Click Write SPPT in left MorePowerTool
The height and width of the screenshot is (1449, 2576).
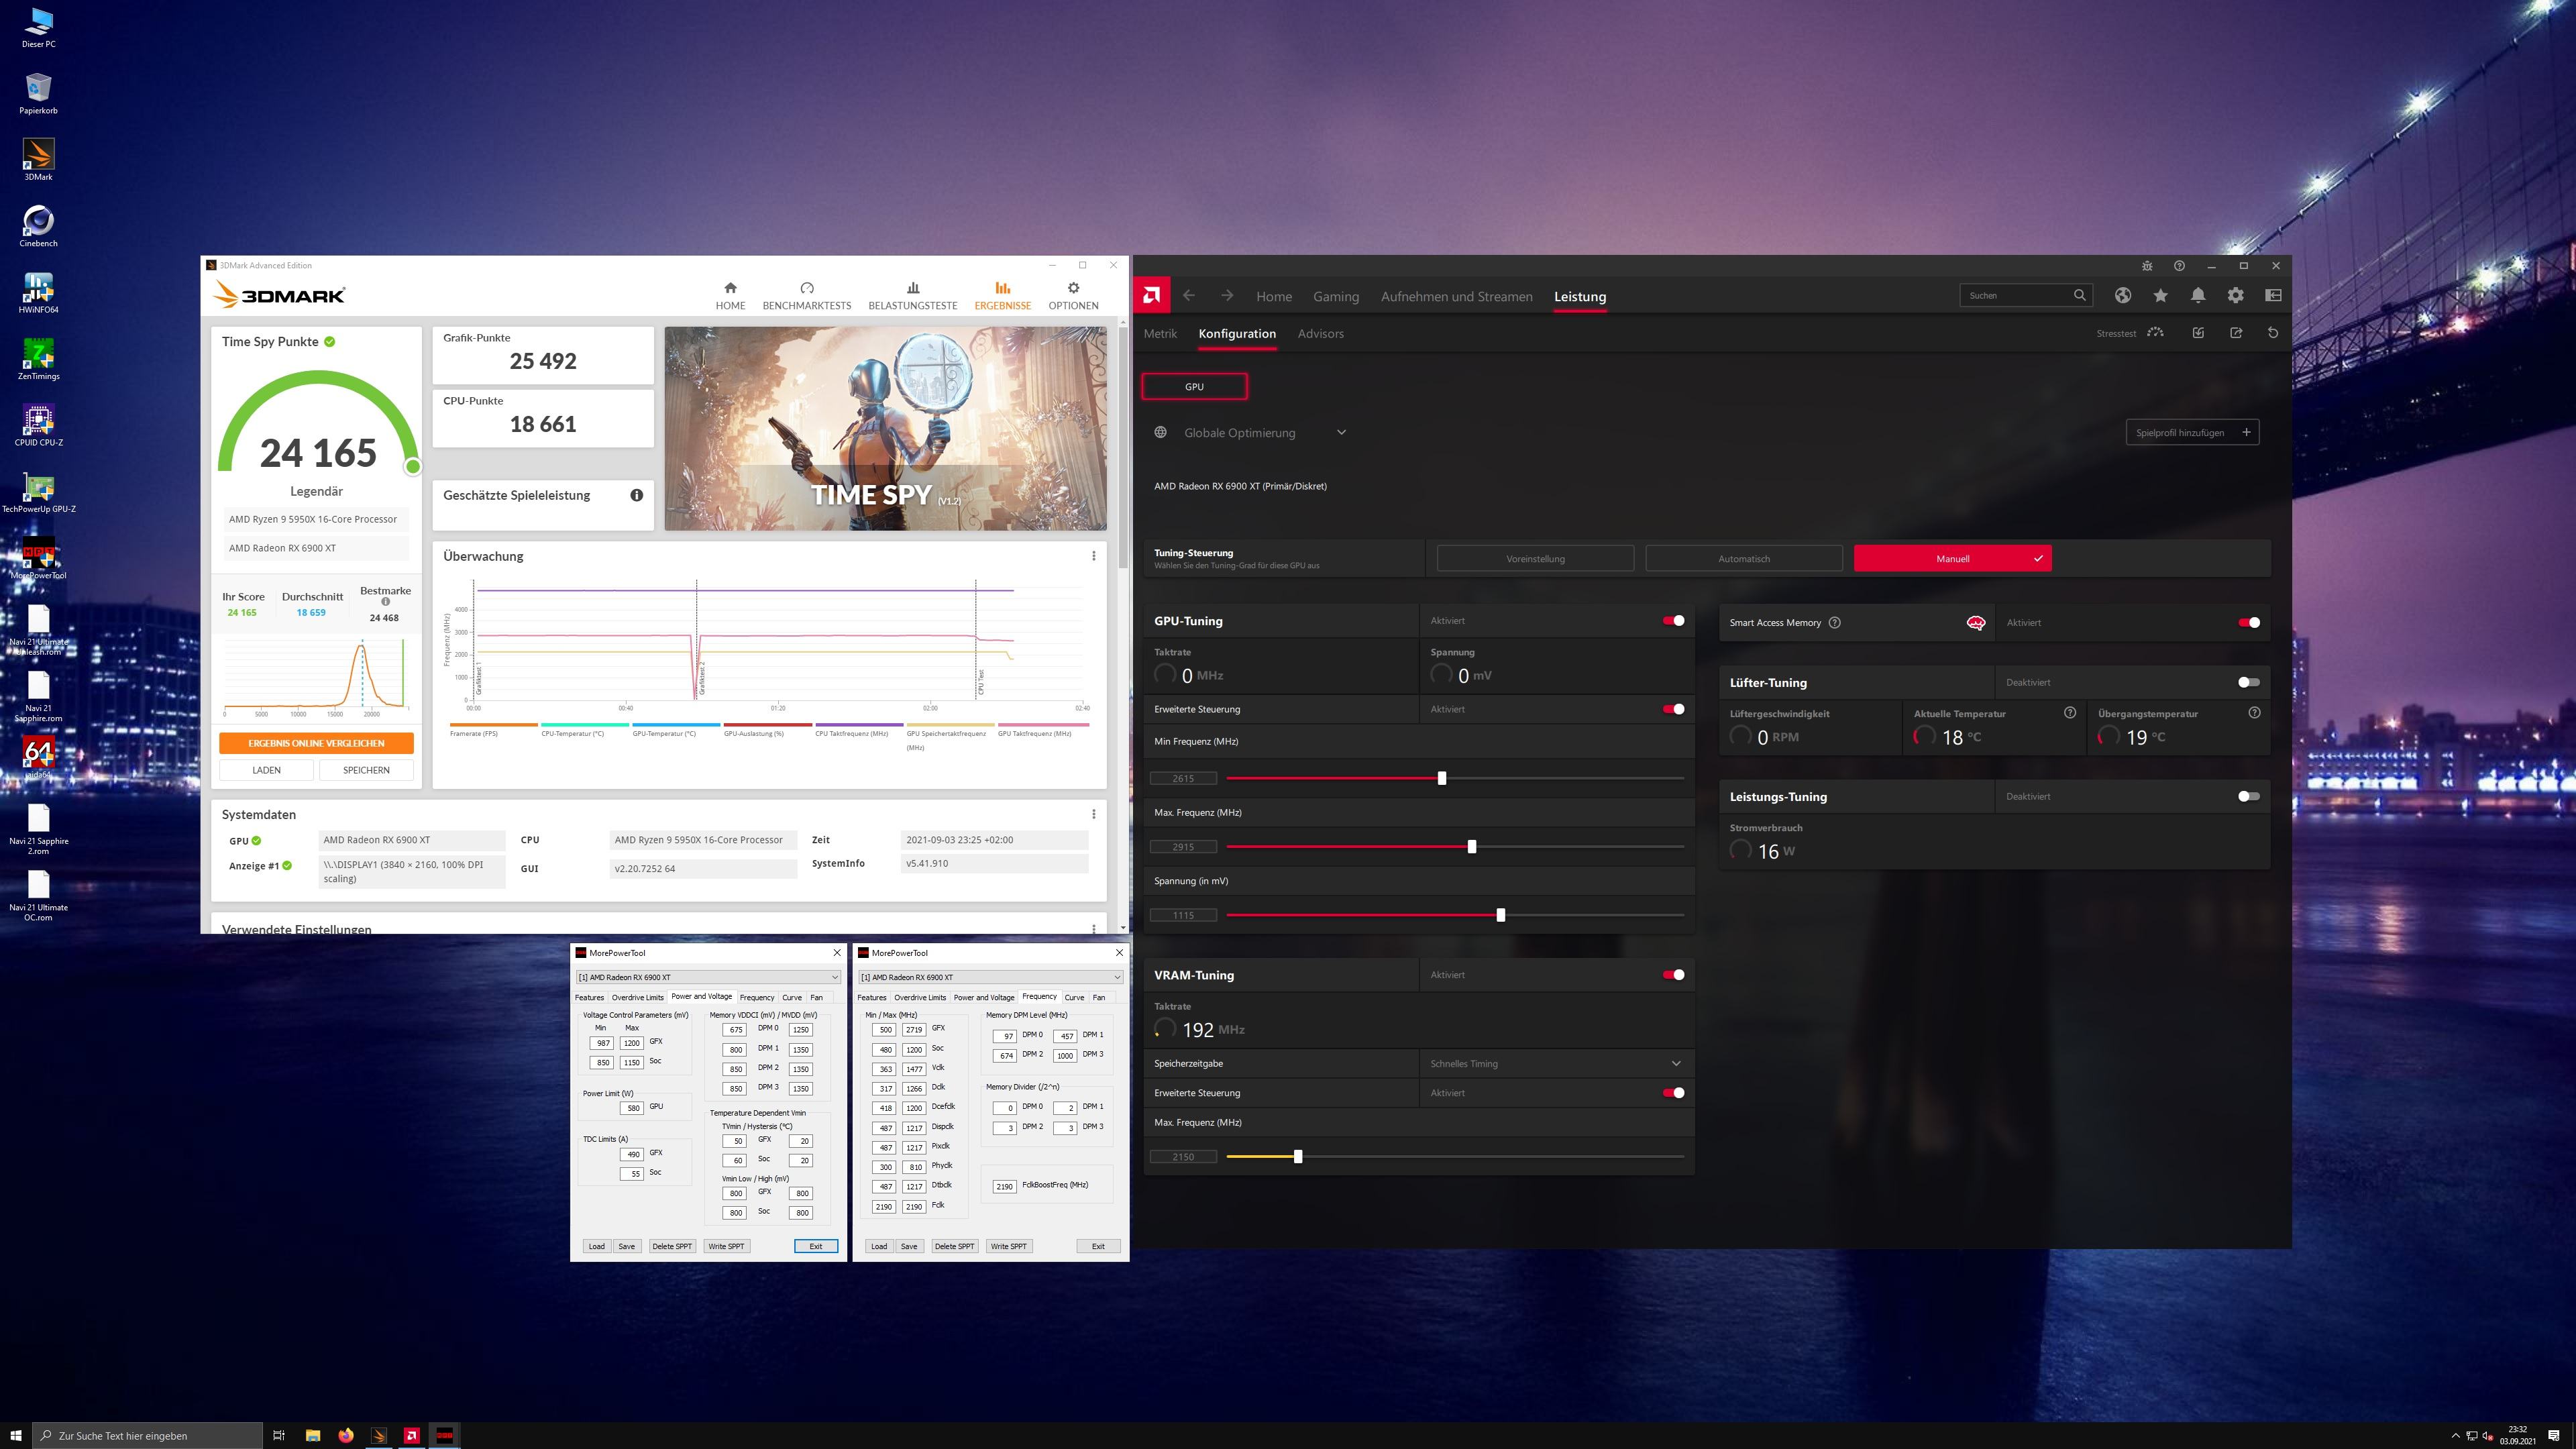pyautogui.click(x=726, y=1246)
